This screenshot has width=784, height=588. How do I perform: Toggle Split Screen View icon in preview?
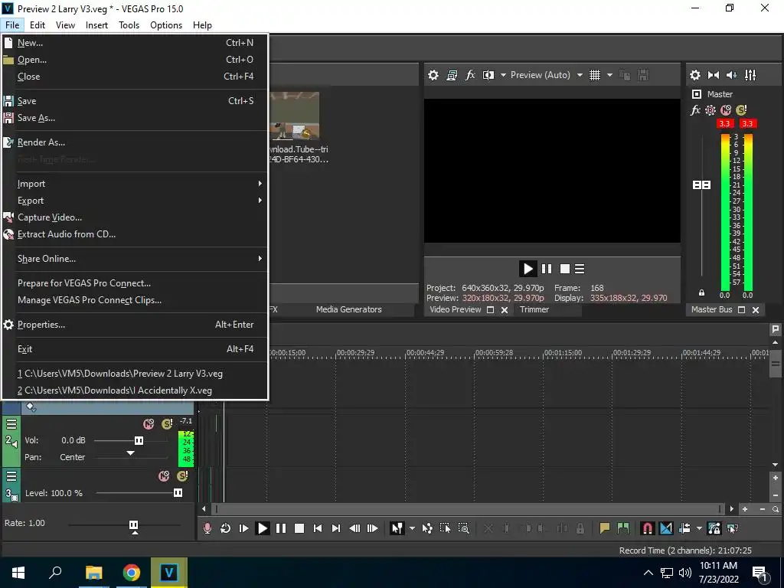tap(488, 75)
